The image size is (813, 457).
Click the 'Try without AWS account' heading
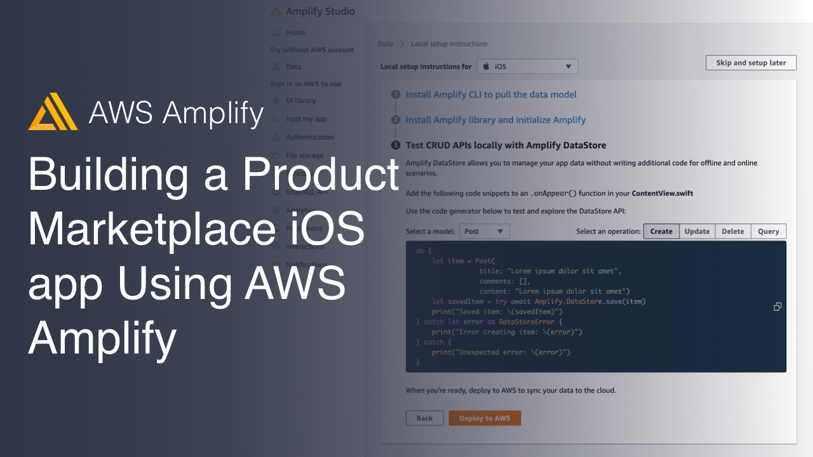coord(312,50)
